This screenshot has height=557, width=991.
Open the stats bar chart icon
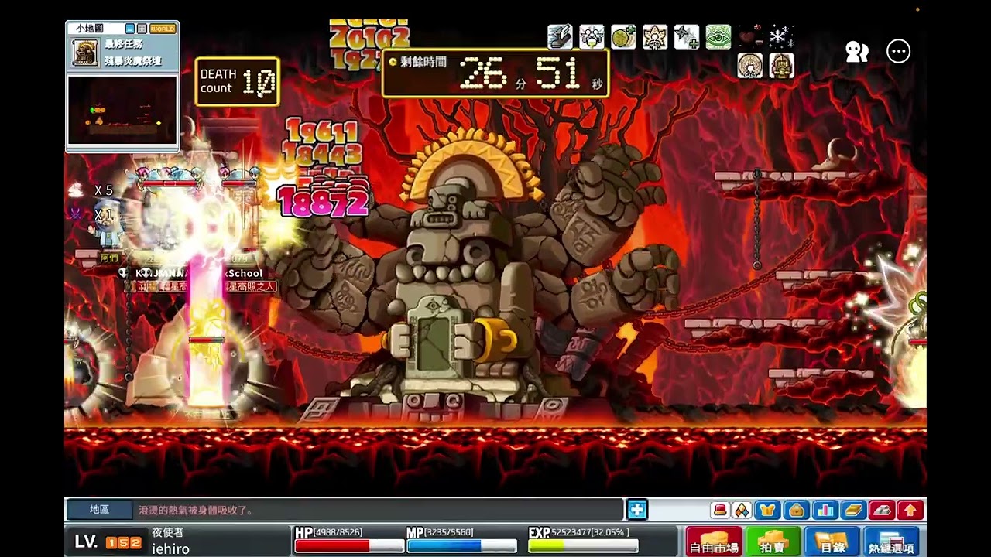[825, 510]
